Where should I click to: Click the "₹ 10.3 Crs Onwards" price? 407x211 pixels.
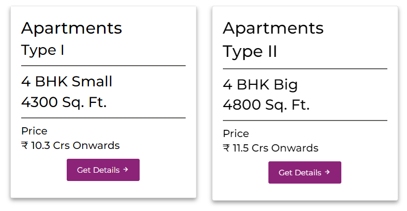[70, 145]
